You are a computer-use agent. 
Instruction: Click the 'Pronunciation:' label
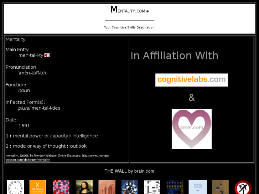22,67
